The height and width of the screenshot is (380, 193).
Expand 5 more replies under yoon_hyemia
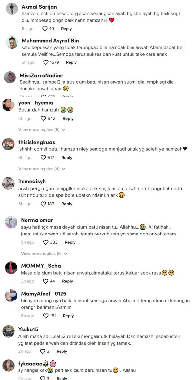click(x=42, y=130)
